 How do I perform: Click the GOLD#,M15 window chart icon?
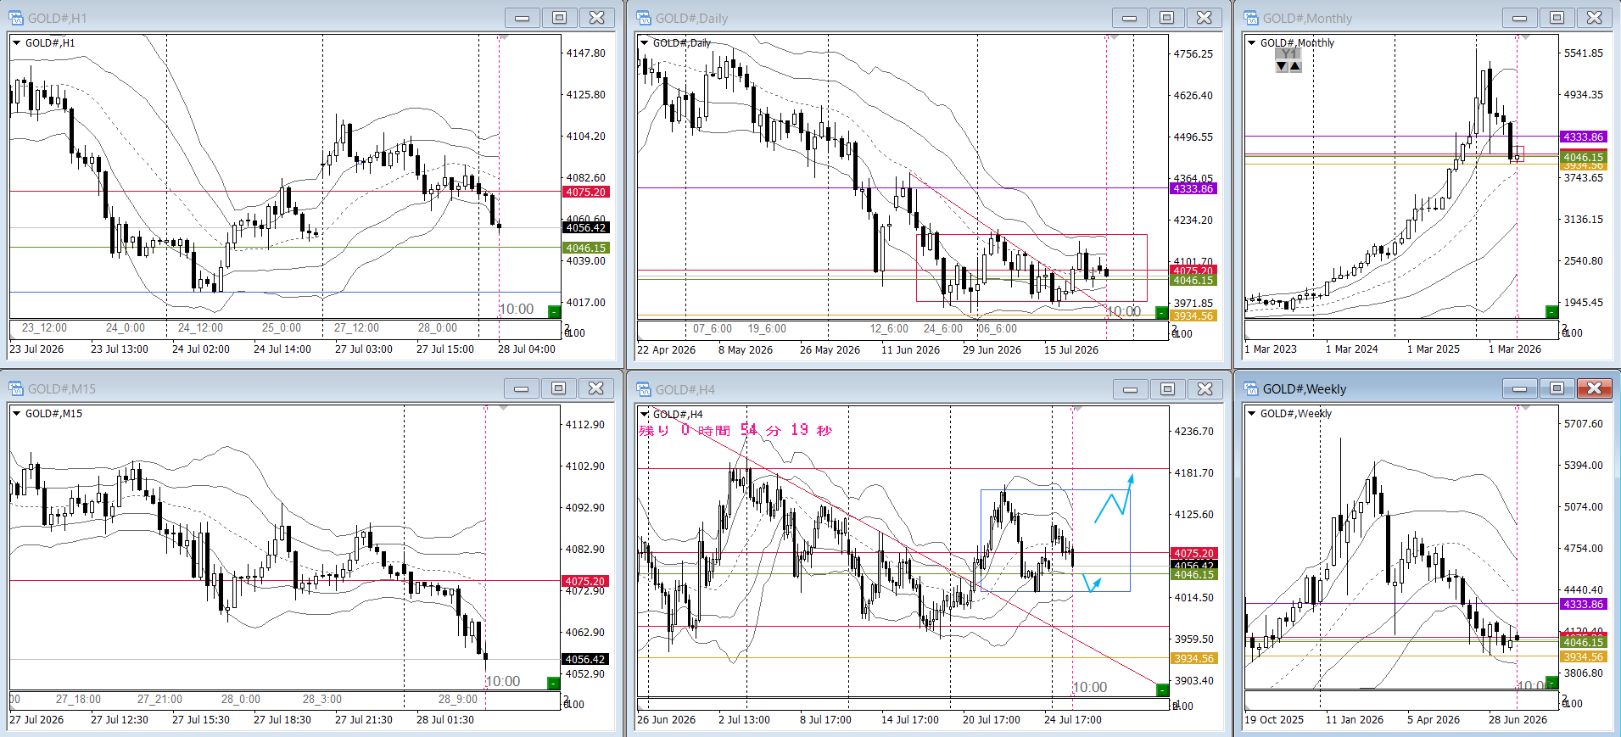(x=15, y=388)
